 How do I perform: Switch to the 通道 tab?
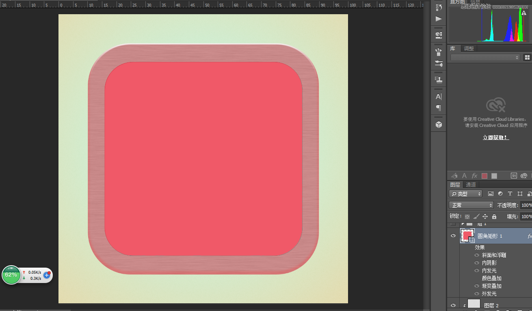pyautogui.click(x=471, y=184)
